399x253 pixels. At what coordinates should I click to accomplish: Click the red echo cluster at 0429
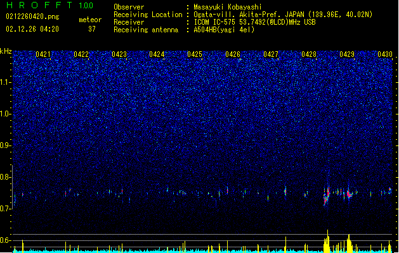(349, 194)
